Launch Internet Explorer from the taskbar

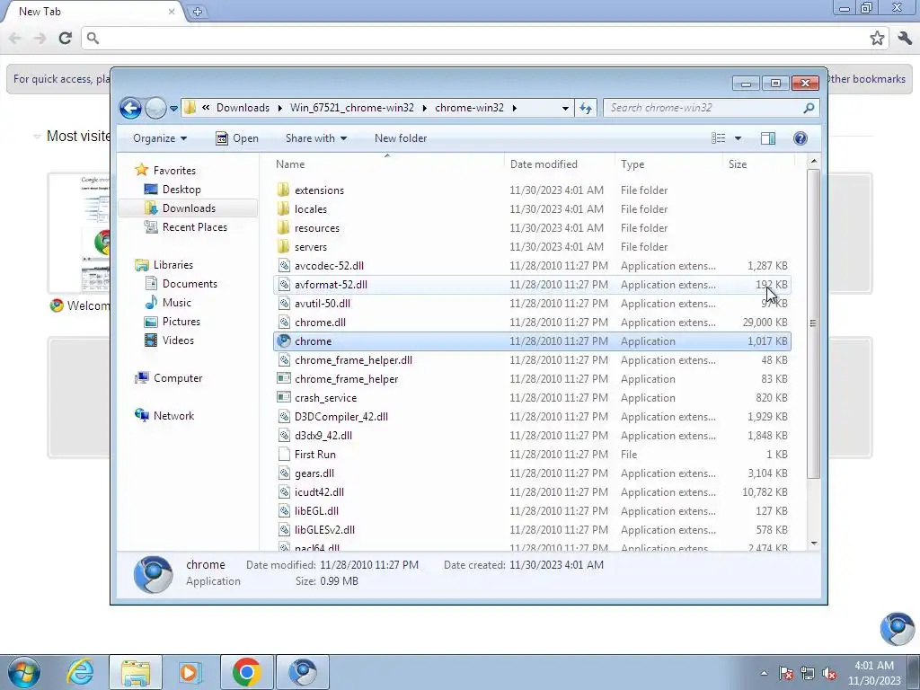80,672
